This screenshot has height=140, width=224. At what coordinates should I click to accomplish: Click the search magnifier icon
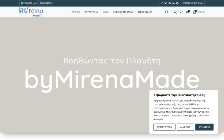(166, 12)
